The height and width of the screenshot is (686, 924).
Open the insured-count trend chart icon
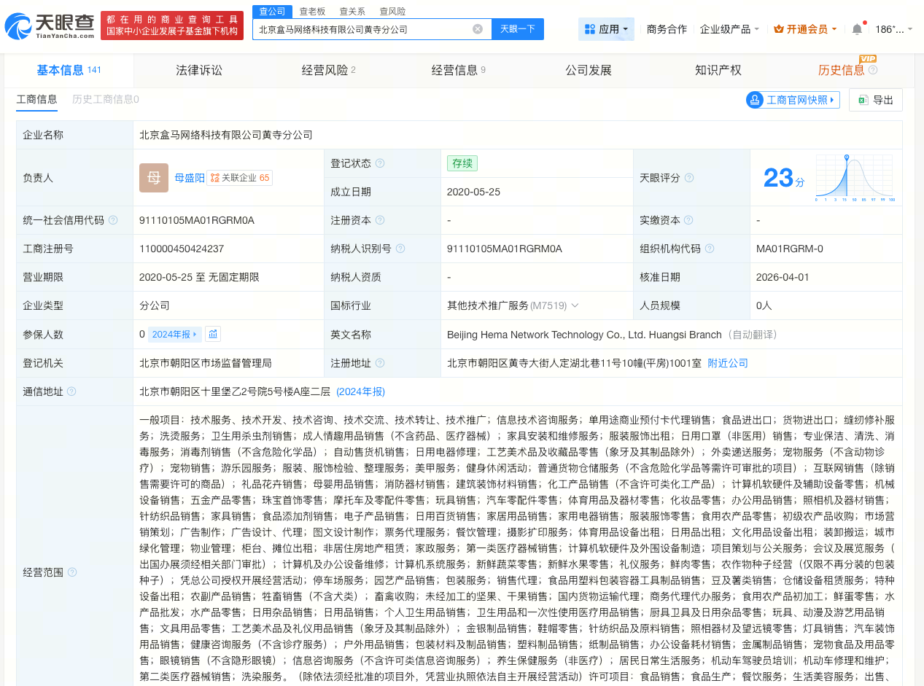pos(213,334)
